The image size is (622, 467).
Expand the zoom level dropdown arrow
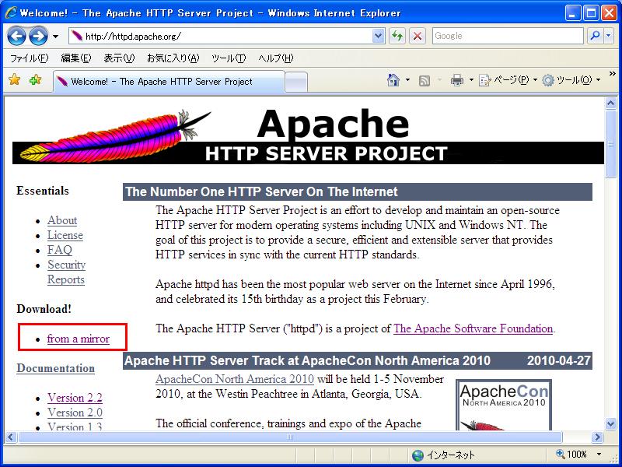click(599, 455)
